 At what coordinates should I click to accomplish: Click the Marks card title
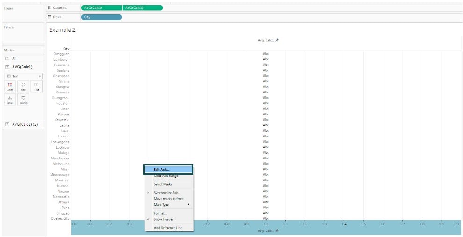[8, 50]
